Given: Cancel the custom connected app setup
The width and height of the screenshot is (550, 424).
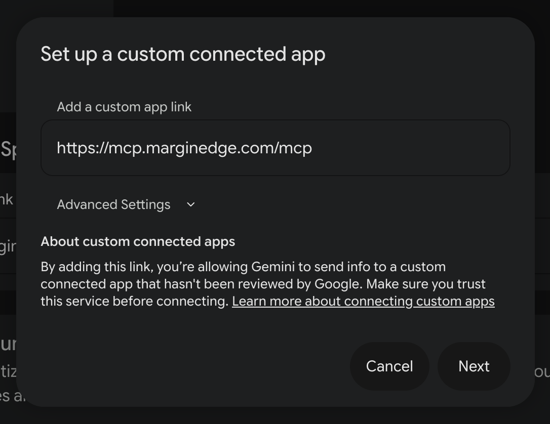Looking at the screenshot, I should pos(389,366).
